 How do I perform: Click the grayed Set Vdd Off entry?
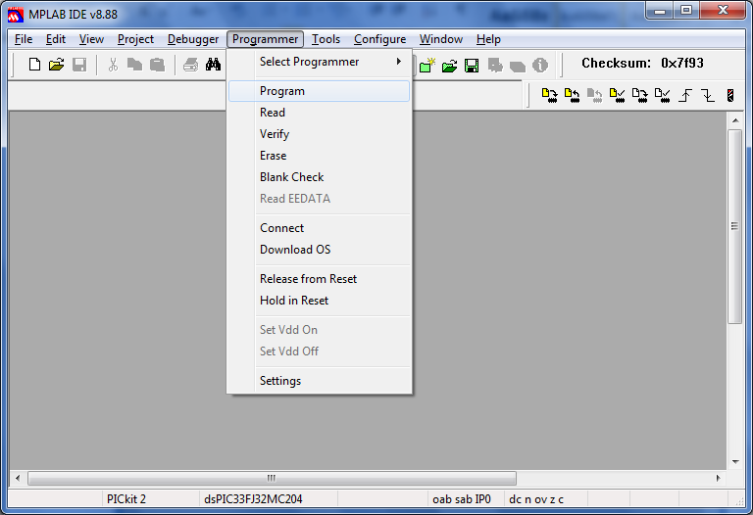[x=320, y=351]
